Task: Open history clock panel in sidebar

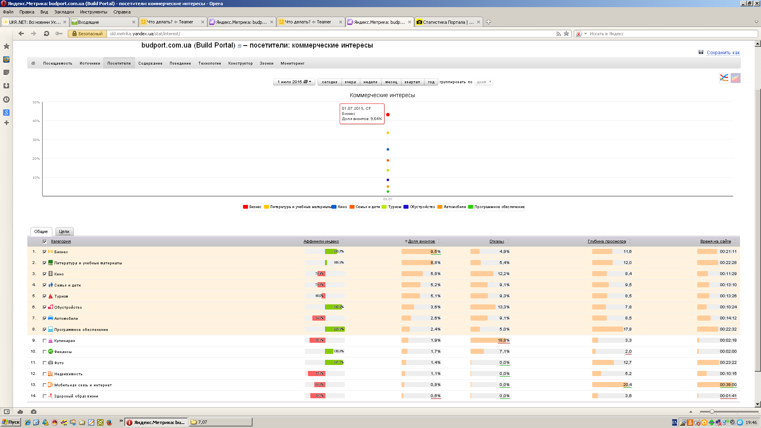Action: [6, 99]
